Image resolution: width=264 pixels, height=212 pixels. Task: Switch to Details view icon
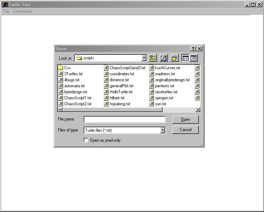pyautogui.click(x=194, y=58)
